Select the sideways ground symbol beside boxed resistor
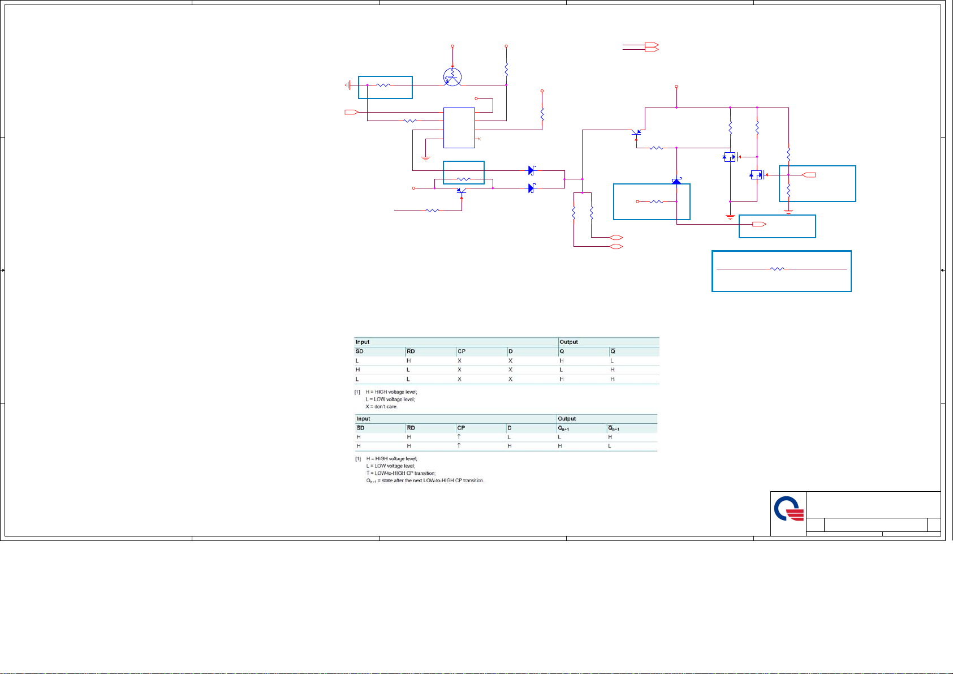 [x=348, y=85]
